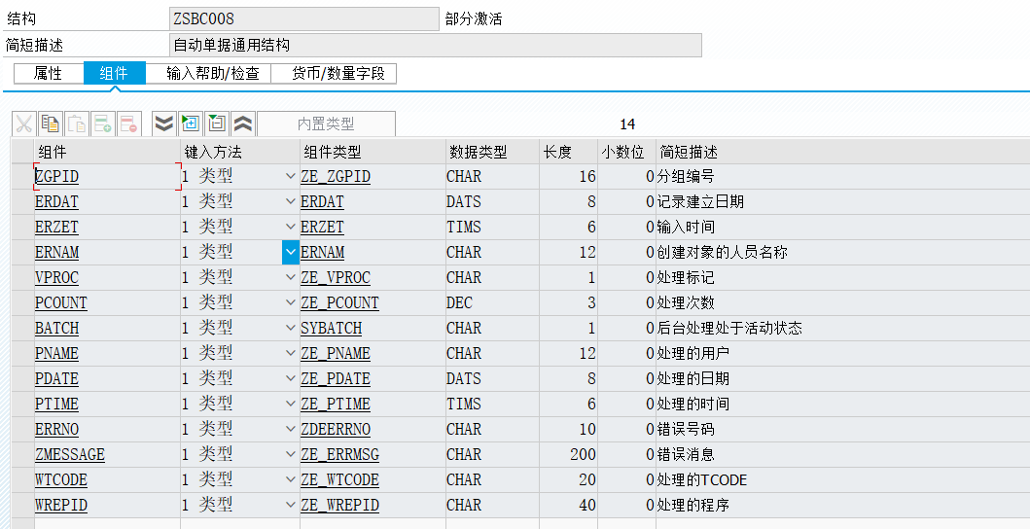
Task: Select the 组件 tab
Action: pos(115,73)
